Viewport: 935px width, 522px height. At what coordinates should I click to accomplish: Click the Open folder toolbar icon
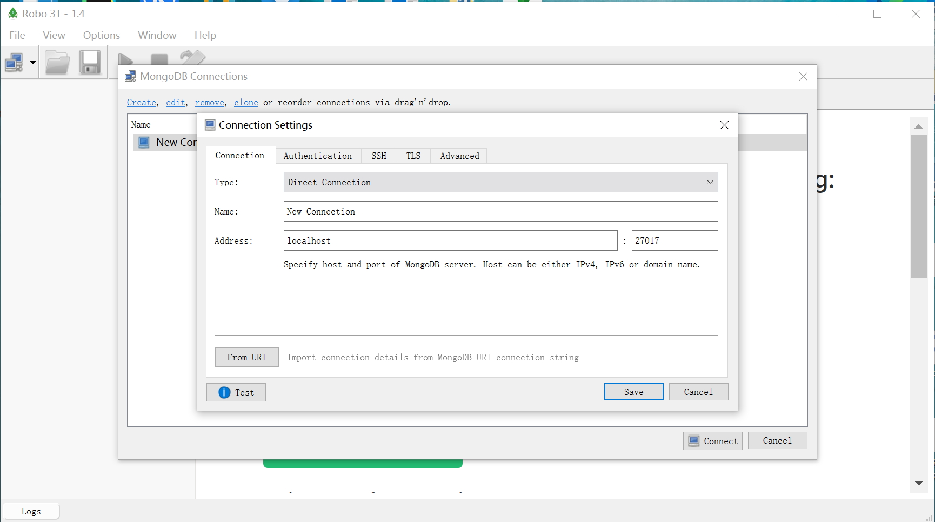point(57,63)
